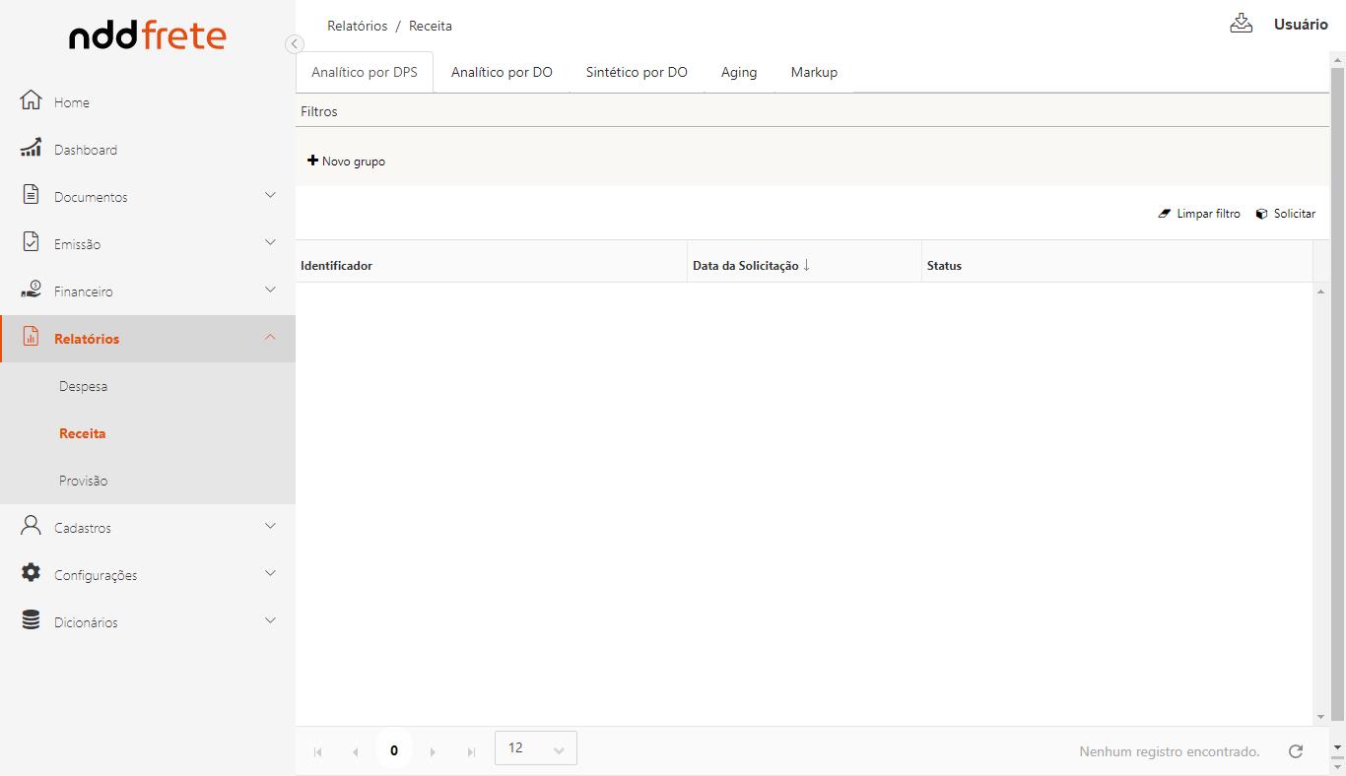Expand the Cadastros menu chevron
This screenshot has height=776, width=1346.
[x=270, y=526]
